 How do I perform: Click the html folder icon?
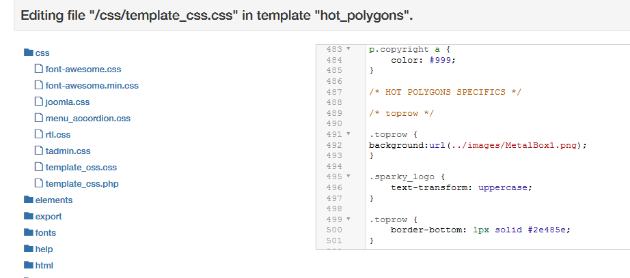point(29,265)
